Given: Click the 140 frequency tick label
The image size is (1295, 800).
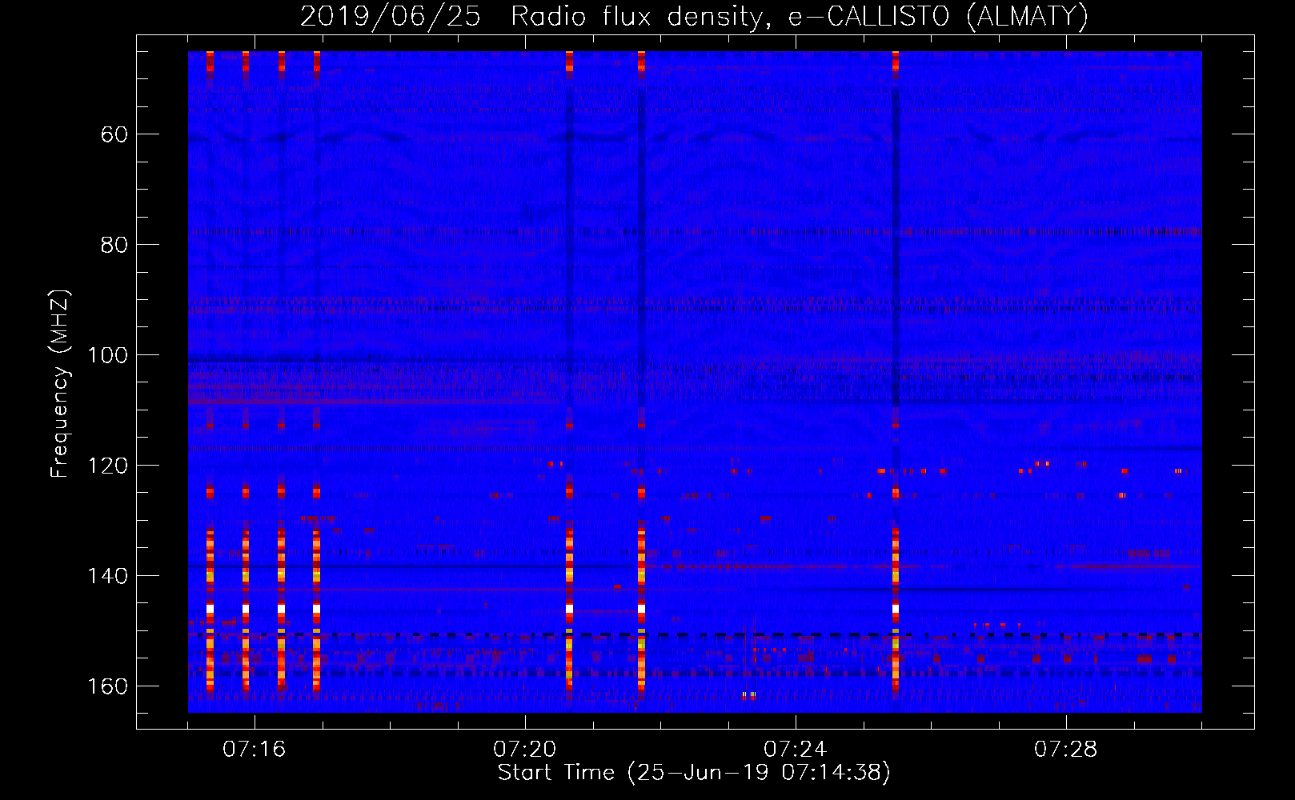Looking at the screenshot, I should point(107,576).
